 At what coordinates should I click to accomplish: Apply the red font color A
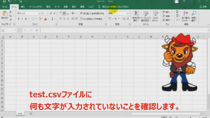pos(46,19)
